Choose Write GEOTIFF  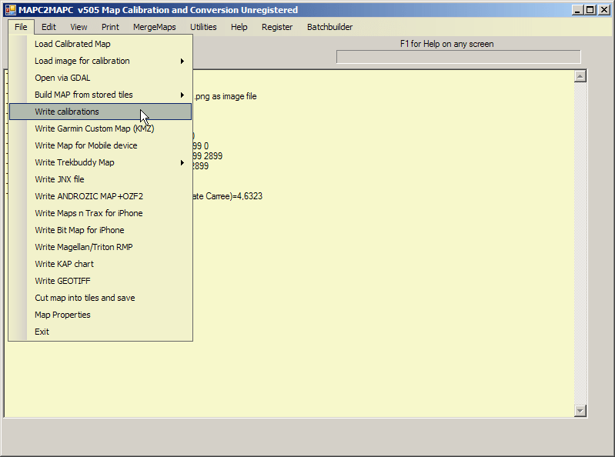[x=100, y=281]
